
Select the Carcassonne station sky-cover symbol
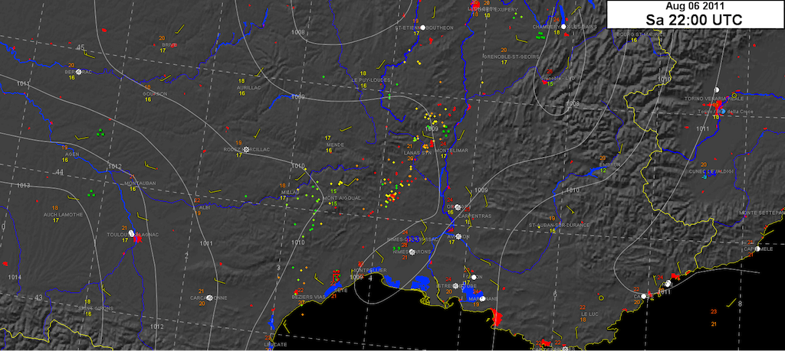[x=209, y=297]
